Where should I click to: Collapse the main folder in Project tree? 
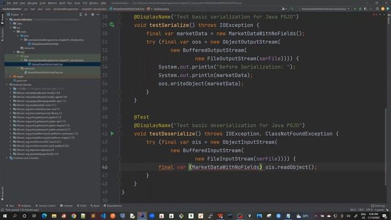click(15, 32)
